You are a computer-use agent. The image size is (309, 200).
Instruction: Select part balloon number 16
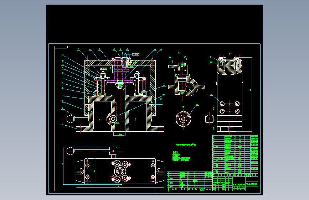114,49
